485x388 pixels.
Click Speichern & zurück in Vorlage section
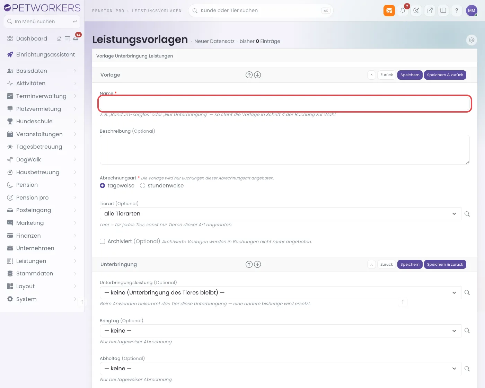click(x=445, y=75)
